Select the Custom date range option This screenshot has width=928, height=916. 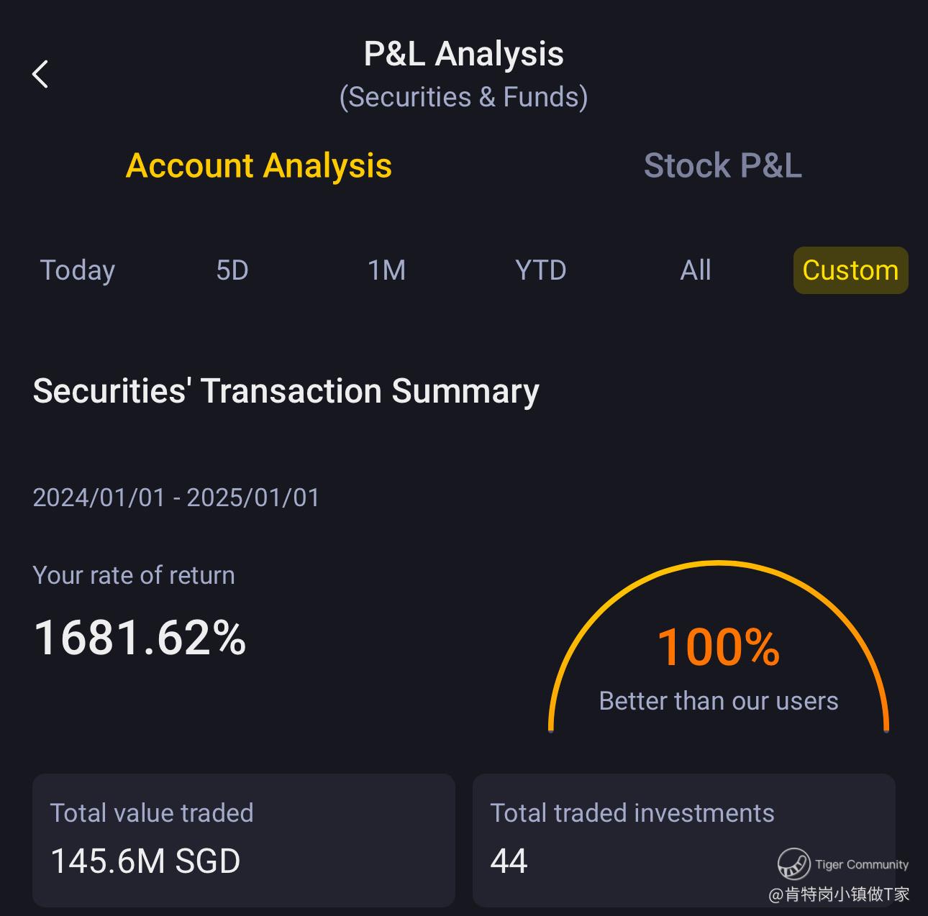coord(850,270)
